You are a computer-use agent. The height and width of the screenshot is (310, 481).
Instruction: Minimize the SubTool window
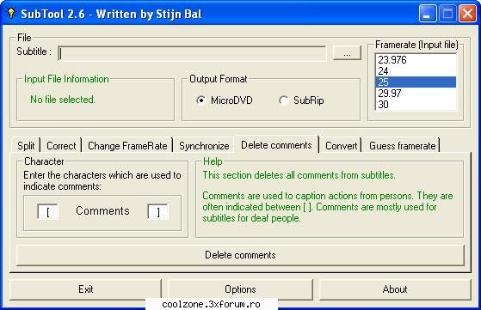(428, 14)
